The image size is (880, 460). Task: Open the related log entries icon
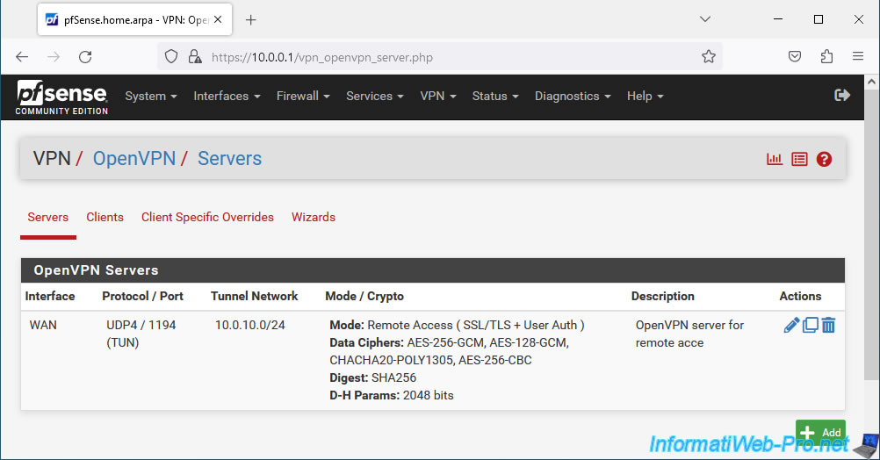point(799,159)
